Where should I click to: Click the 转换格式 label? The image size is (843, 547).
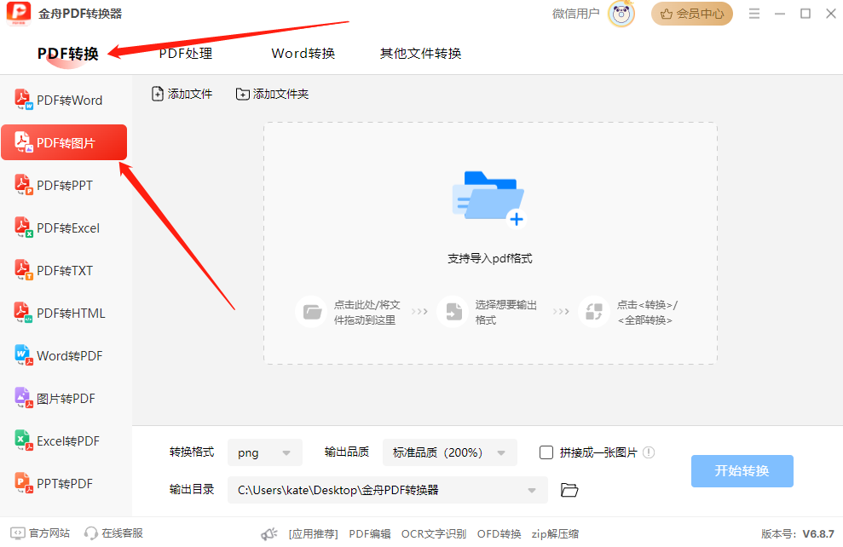point(192,452)
